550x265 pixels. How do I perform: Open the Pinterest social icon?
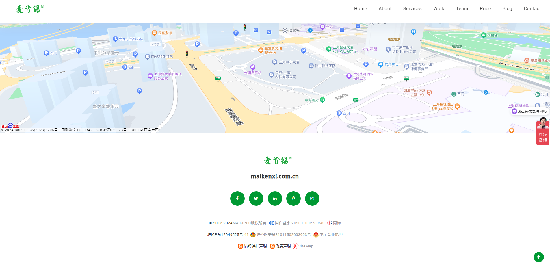293,199
